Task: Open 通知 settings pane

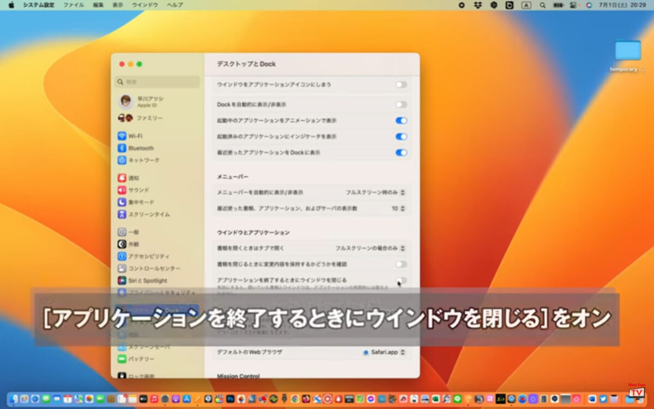Action: [128, 178]
